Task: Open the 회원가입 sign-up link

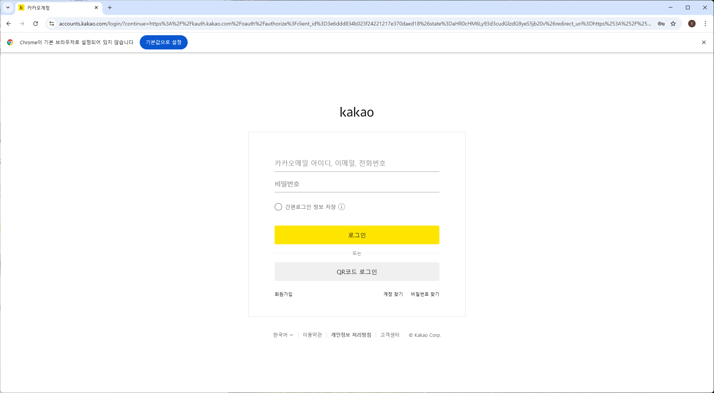Action: click(x=284, y=294)
